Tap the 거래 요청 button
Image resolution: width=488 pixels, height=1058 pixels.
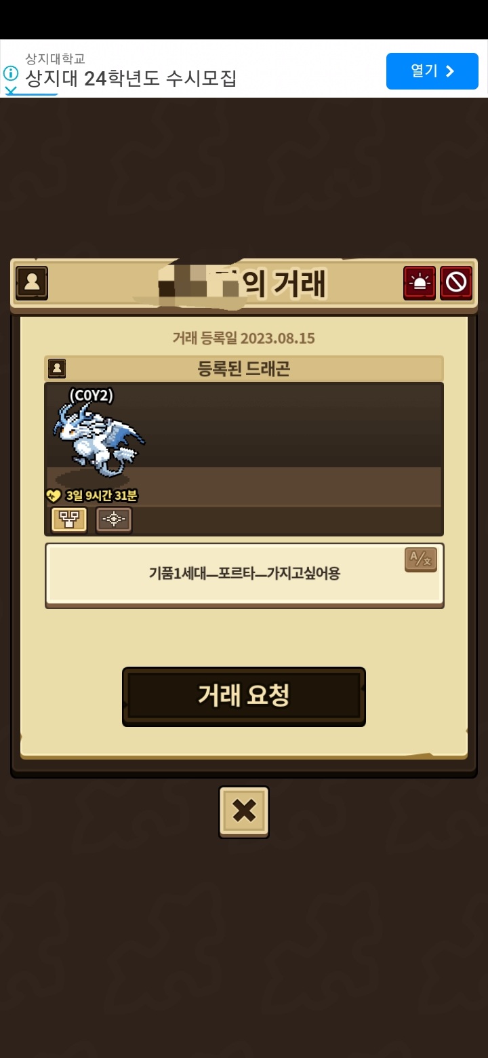[244, 697]
